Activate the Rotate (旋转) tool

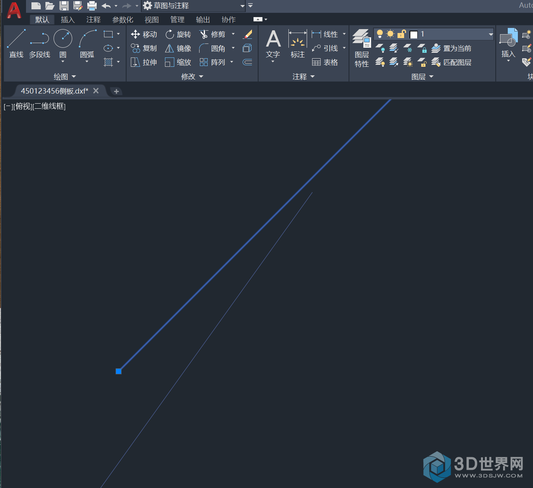[x=178, y=34]
